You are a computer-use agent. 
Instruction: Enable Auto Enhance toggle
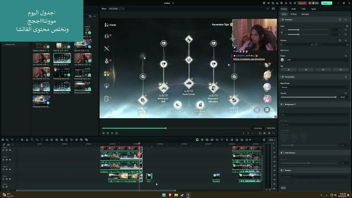(282, 153)
